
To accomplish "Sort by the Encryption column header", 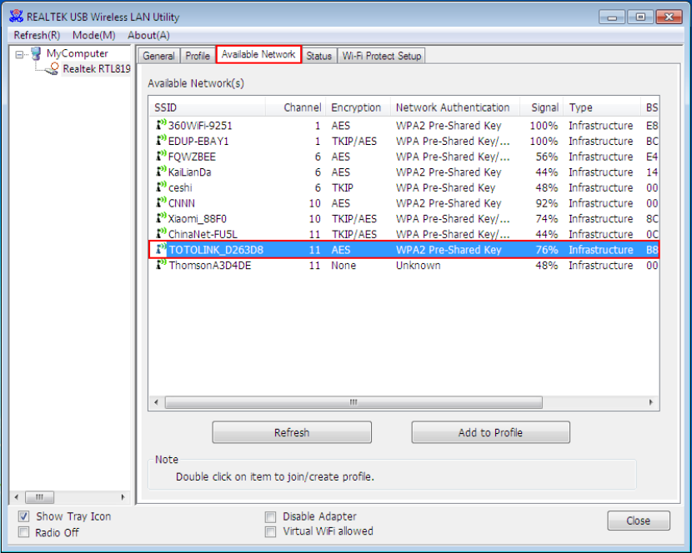I will pos(358,107).
